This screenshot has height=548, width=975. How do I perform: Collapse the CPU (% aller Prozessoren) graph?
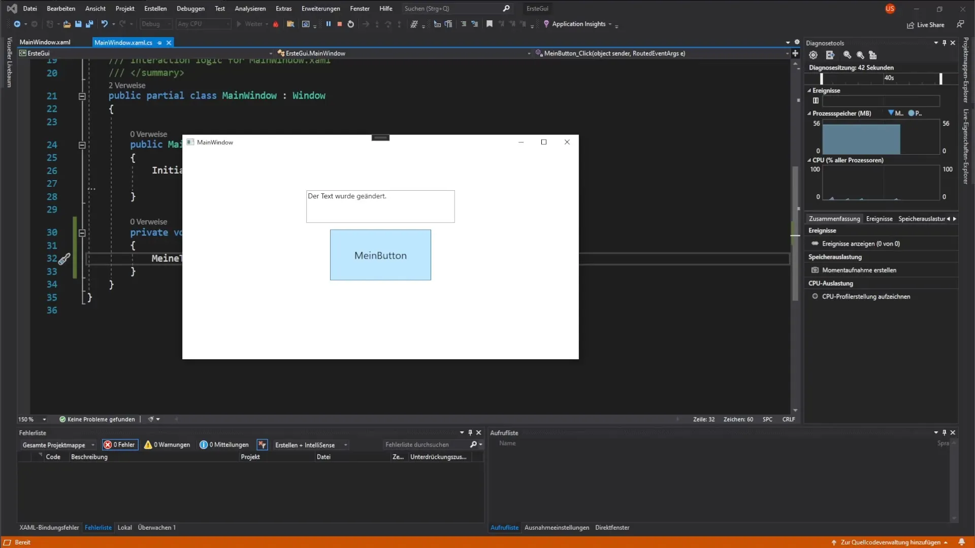click(809, 160)
